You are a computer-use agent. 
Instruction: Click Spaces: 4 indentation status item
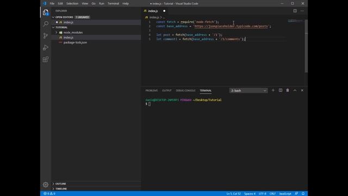(x=250, y=194)
